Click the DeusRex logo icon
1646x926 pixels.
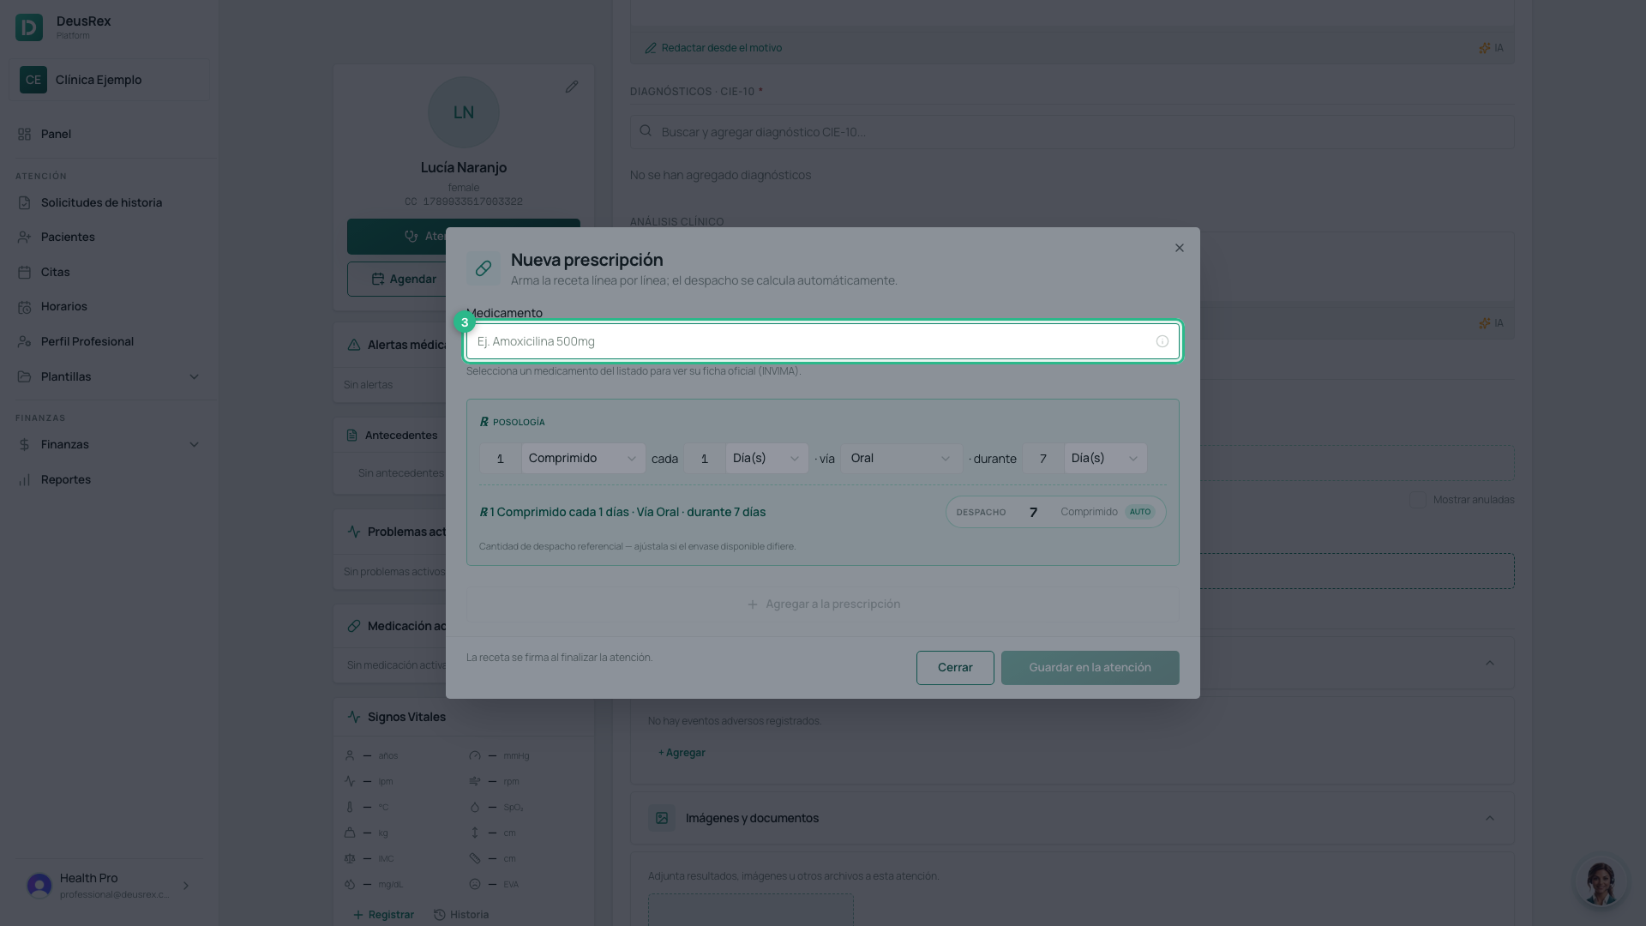coord(29,27)
